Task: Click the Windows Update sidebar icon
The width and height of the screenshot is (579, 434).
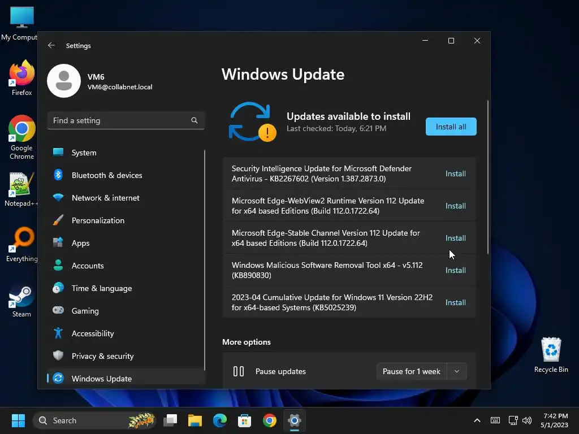Action: coord(58,378)
